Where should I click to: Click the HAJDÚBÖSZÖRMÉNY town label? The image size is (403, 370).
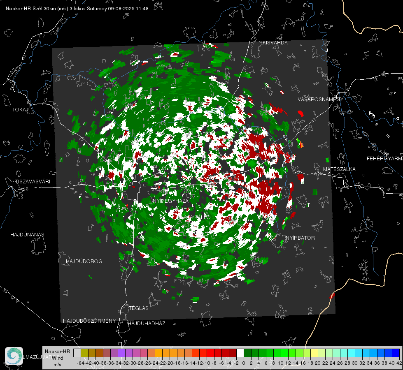click(x=89, y=321)
